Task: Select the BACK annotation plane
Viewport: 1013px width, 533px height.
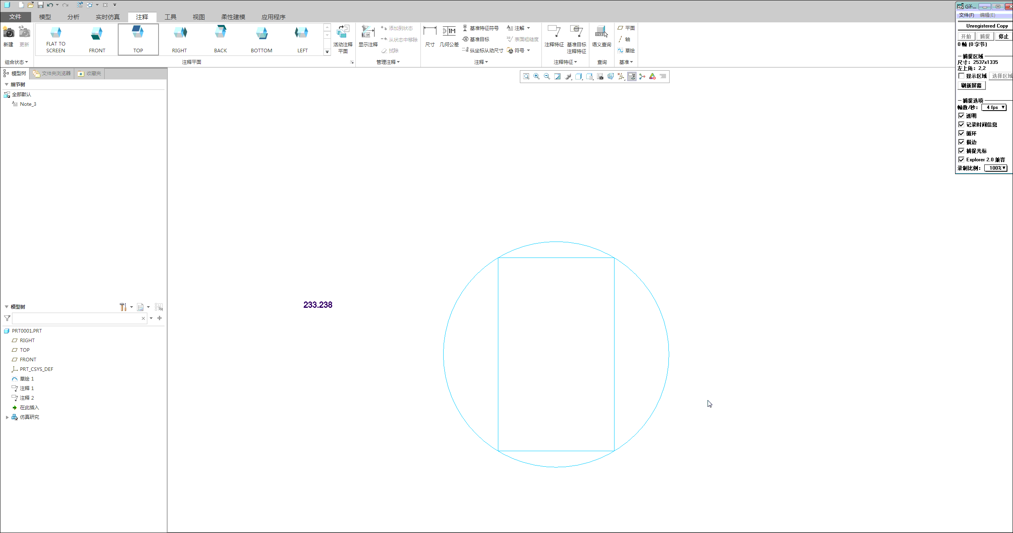Action: (x=220, y=39)
